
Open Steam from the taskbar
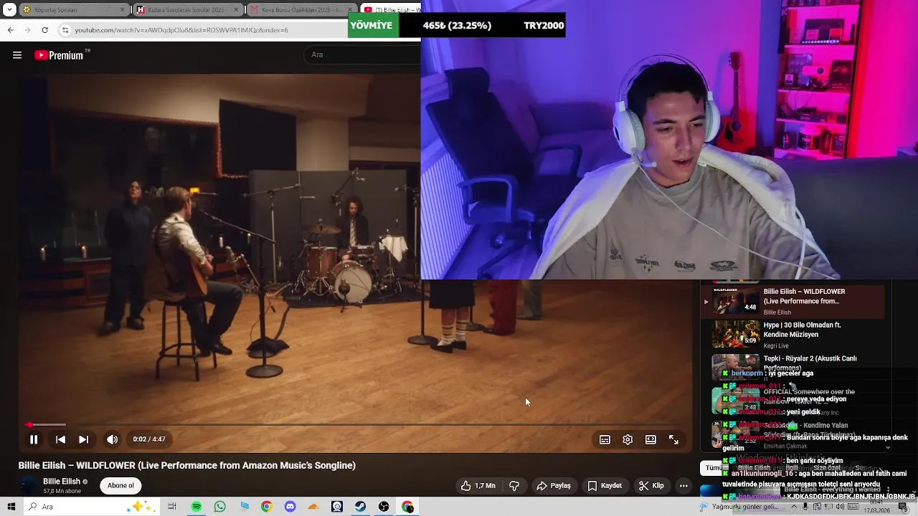[x=361, y=507]
